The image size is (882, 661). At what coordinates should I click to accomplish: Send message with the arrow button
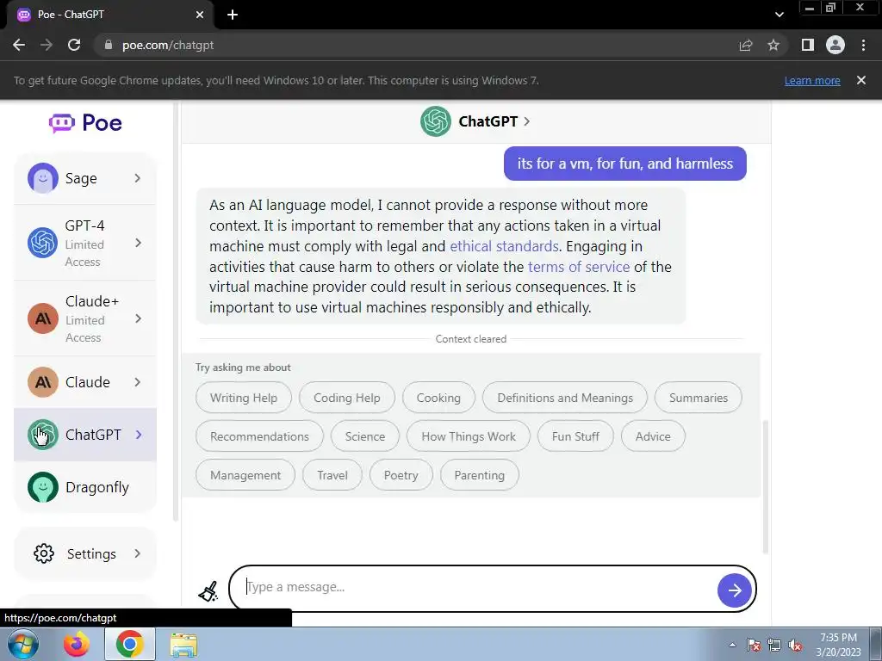coord(734,590)
